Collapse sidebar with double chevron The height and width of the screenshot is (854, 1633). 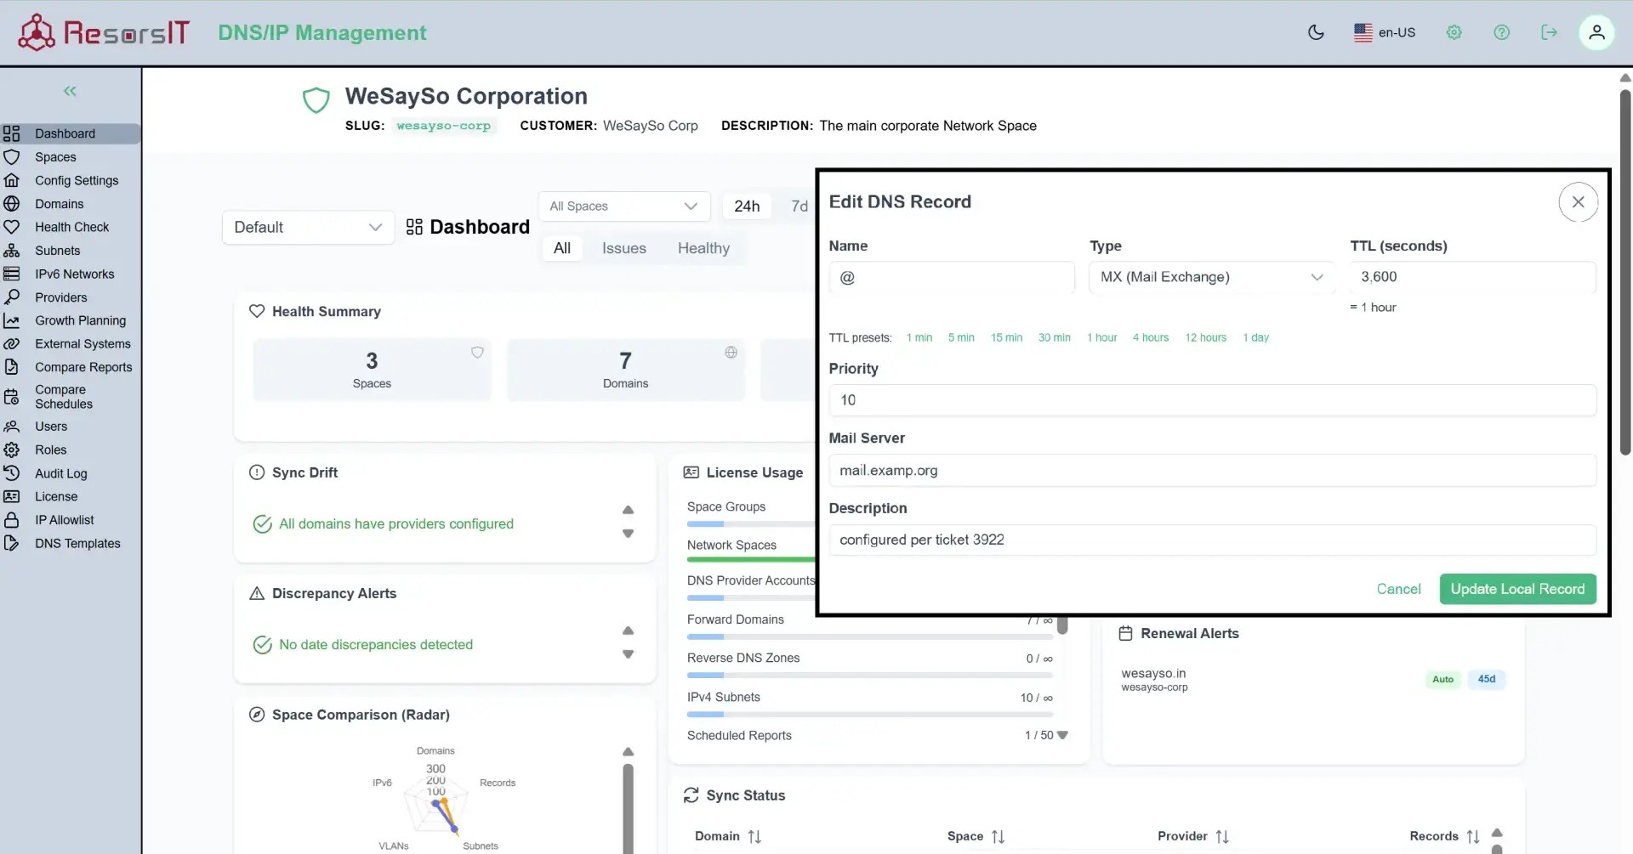point(70,91)
